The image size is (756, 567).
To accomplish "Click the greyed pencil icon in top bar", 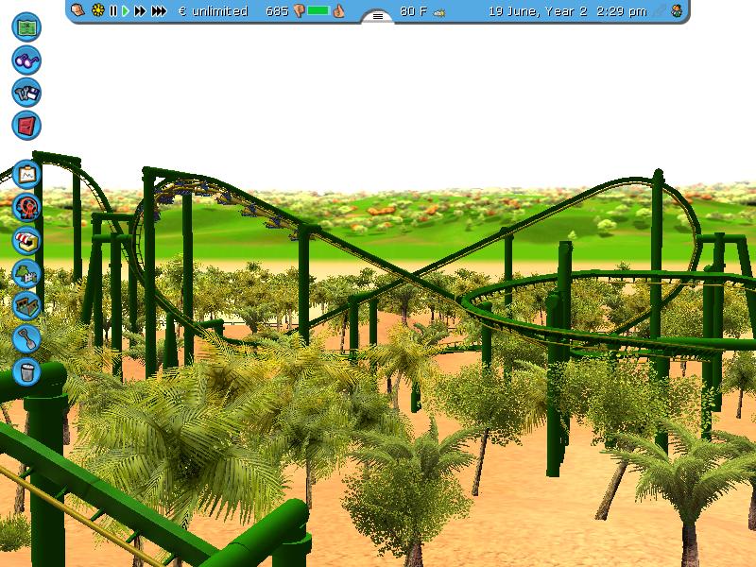I will pos(660,10).
